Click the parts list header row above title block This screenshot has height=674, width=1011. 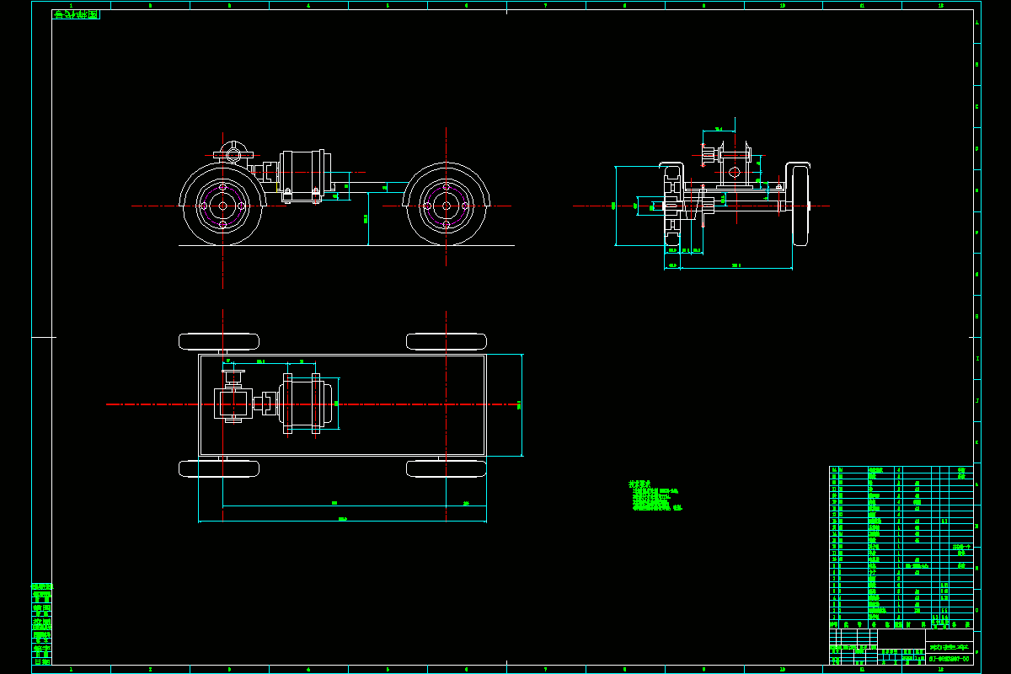pyautogui.click(x=901, y=624)
